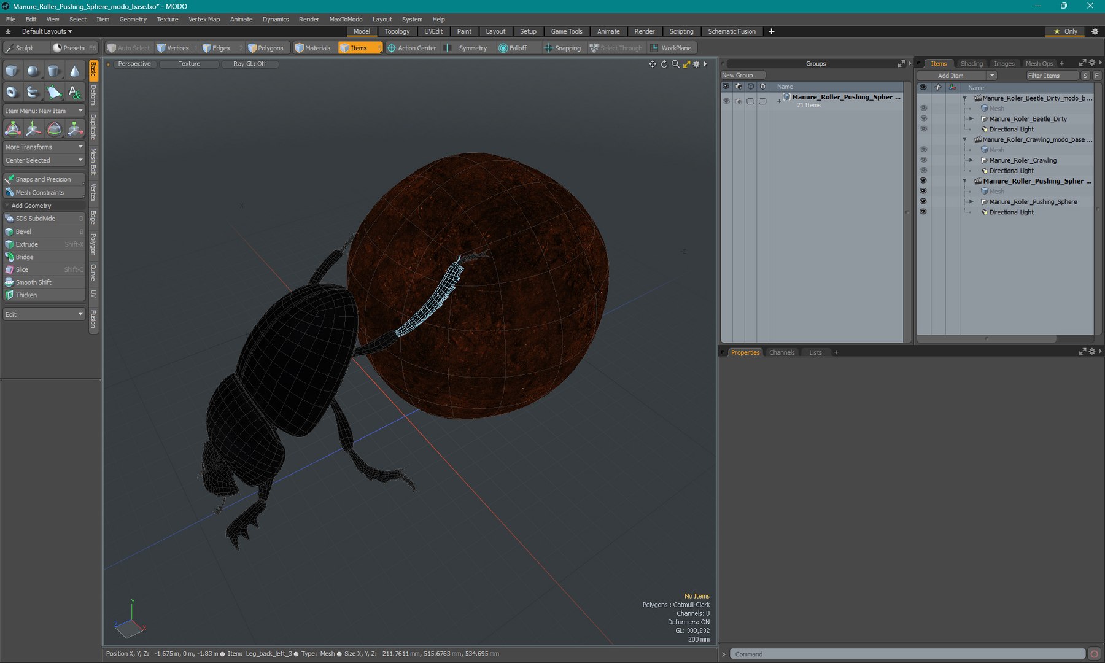The image size is (1105, 663).
Task: Click the Command input field
Action: pos(909,654)
